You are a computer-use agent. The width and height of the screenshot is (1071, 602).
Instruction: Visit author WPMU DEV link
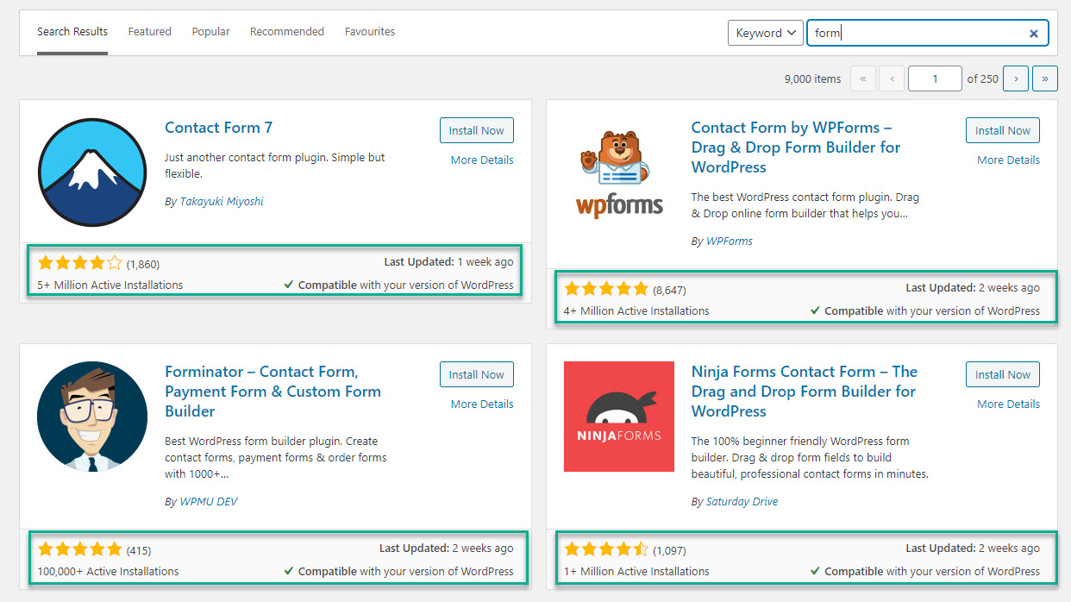[208, 501]
